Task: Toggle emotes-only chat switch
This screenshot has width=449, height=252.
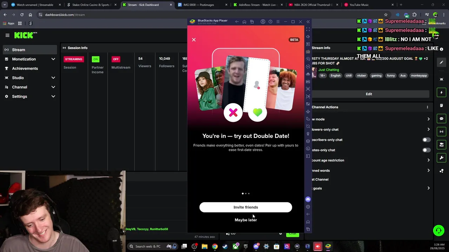Action: tap(426, 150)
